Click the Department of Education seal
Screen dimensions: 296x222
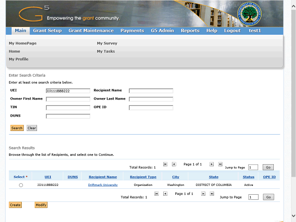coord(248,14)
